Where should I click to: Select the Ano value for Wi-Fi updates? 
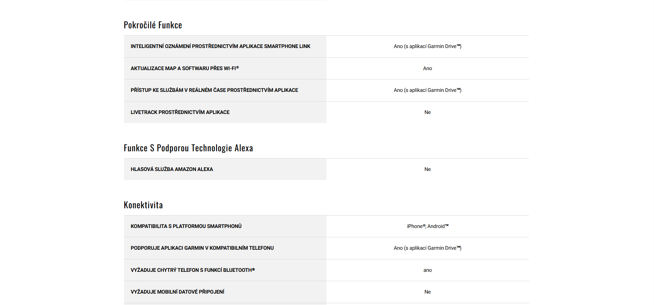click(427, 68)
